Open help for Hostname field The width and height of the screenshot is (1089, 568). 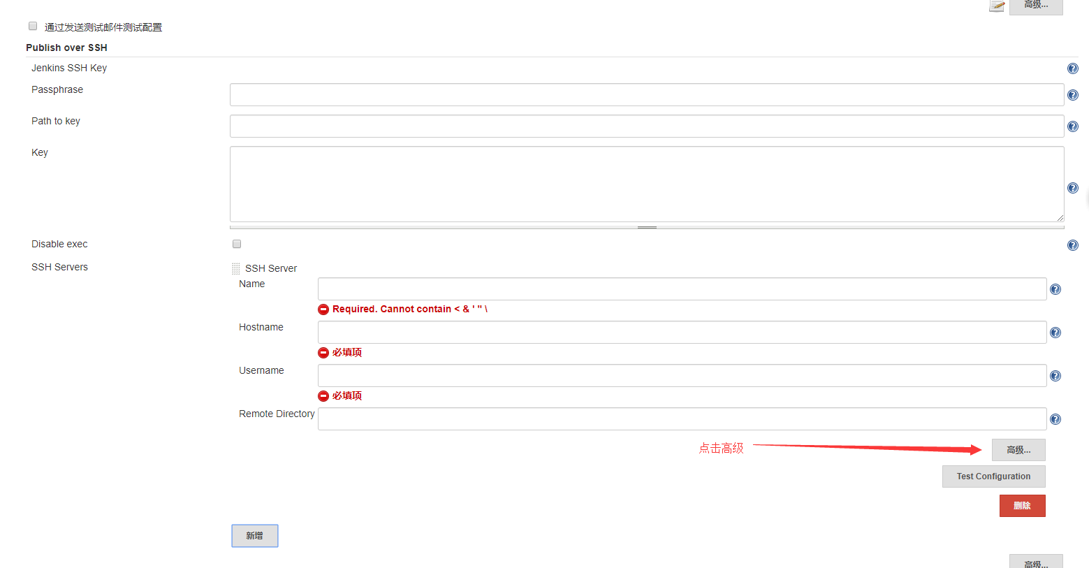click(x=1055, y=332)
